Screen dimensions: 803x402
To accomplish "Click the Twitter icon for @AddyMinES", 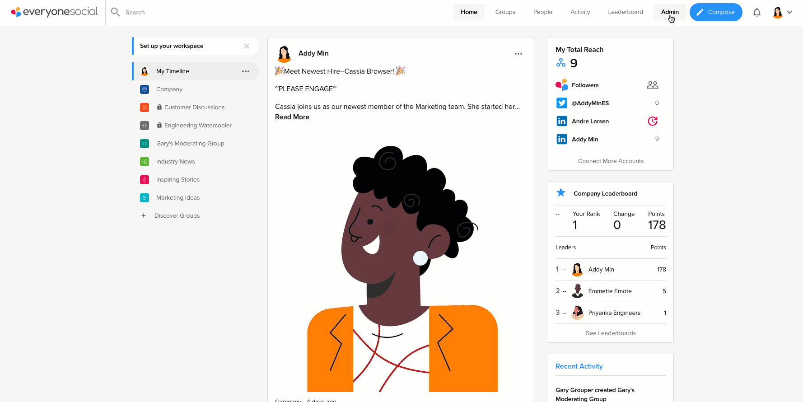I will [x=562, y=103].
